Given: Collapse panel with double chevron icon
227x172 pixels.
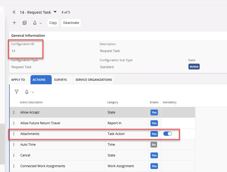Looking at the screenshot, I should (14, 12).
